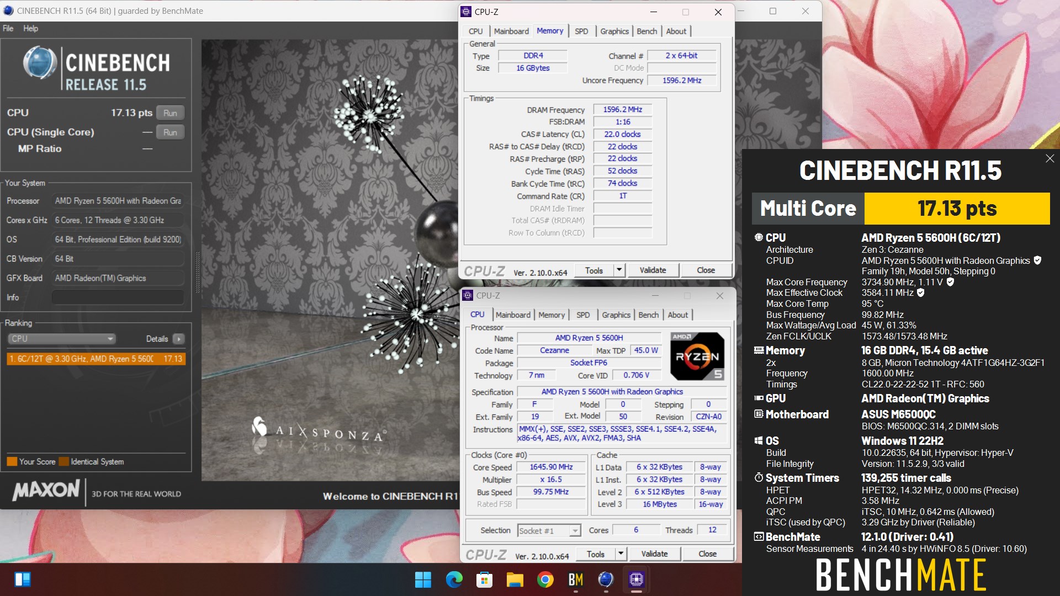Click Close in upper CPU-Z window

click(706, 270)
